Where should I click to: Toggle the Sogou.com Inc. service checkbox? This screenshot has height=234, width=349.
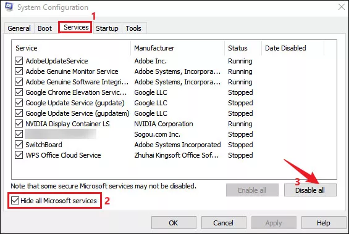pyautogui.click(x=19, y=134)
